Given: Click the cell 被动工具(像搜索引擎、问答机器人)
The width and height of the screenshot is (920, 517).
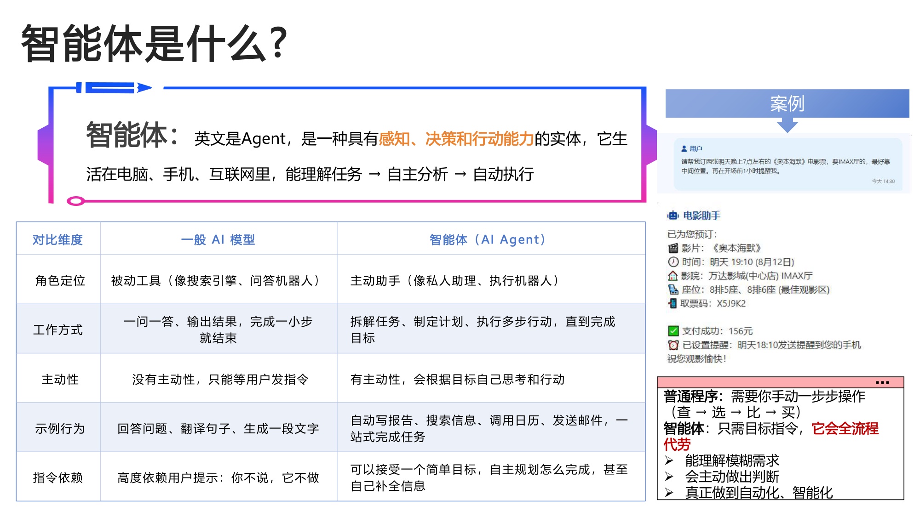Looking at the screenshot, I should (218, 280).
